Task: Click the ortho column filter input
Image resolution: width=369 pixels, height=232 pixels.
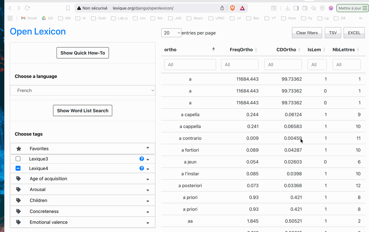Action: point(190,65)
